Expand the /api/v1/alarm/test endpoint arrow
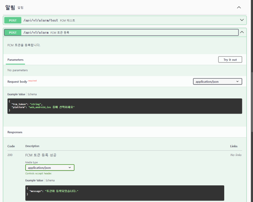 [242, 20]
